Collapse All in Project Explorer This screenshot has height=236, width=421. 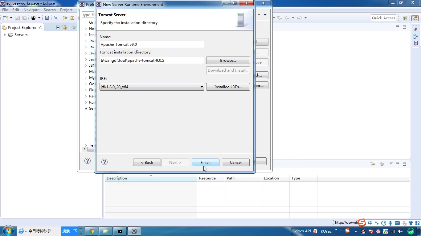point(58,27)
